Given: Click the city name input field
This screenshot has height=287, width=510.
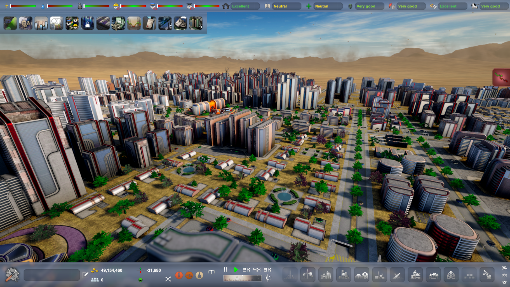Looking at the screenshot, I should click(x=52, y=275).
